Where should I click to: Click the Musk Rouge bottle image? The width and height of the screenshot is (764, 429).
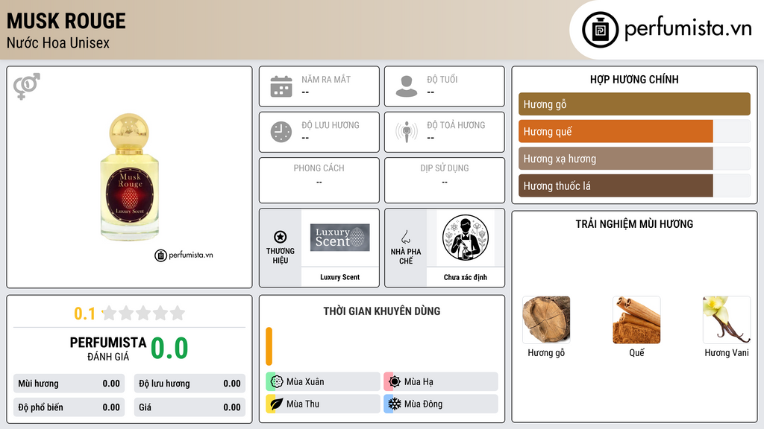point(129,177)
